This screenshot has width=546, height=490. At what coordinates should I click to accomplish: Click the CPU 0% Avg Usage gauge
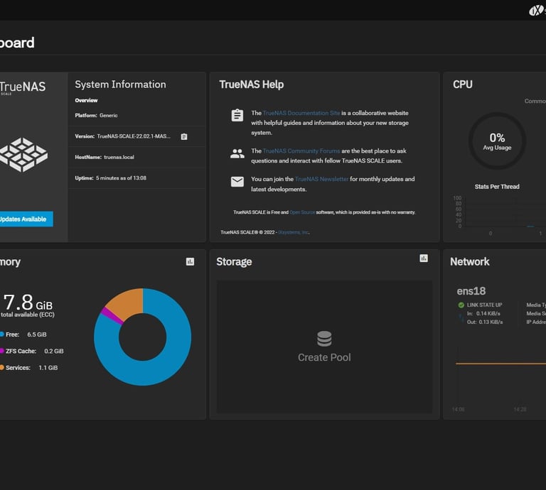(497, 141)
